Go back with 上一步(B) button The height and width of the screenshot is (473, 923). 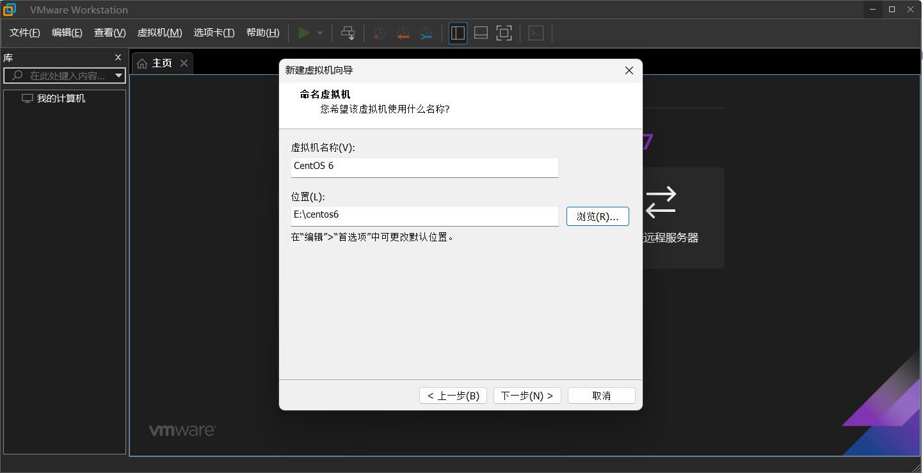click(453, 396)
